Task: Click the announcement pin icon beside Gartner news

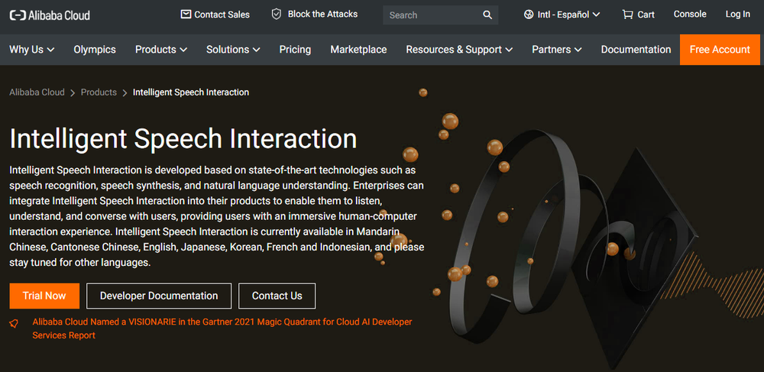Action: (x=14, y=323)
